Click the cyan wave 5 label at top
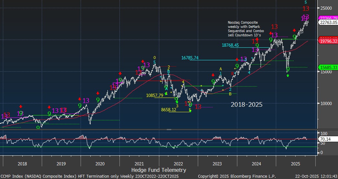Screen dimensions: 338x179 pyautogui.click(x=306, y=2)
